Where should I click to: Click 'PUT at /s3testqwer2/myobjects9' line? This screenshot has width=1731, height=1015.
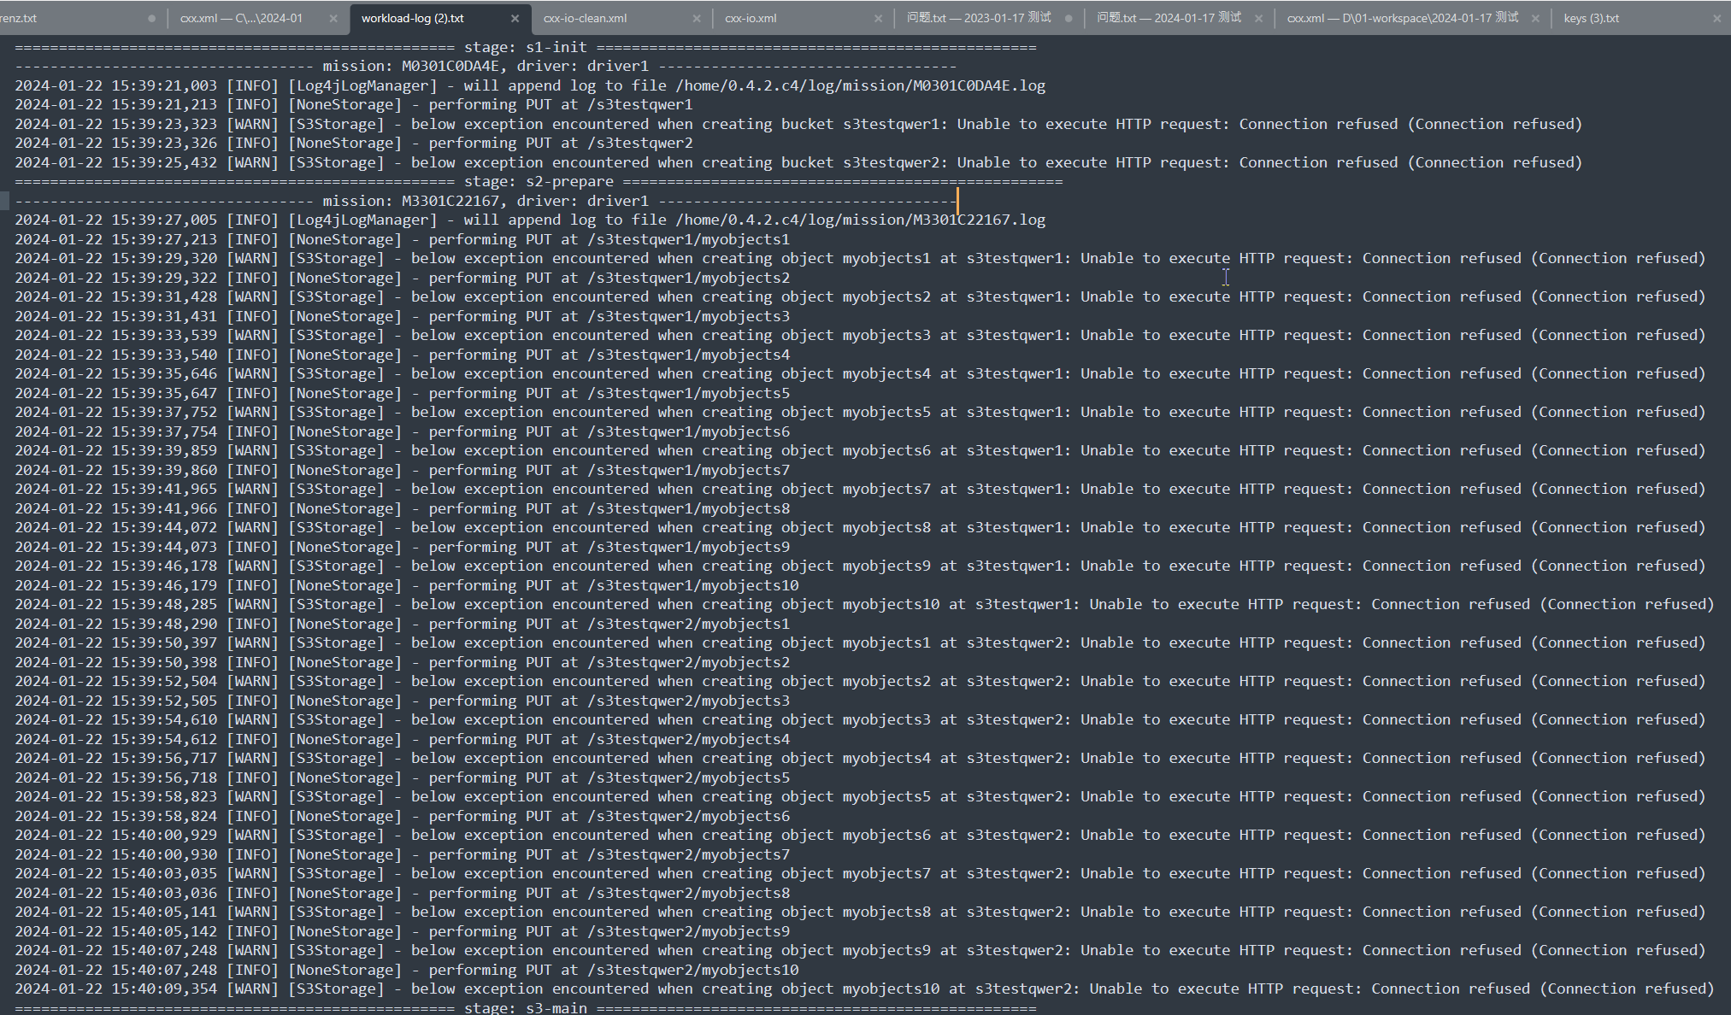tap(402, 931)
